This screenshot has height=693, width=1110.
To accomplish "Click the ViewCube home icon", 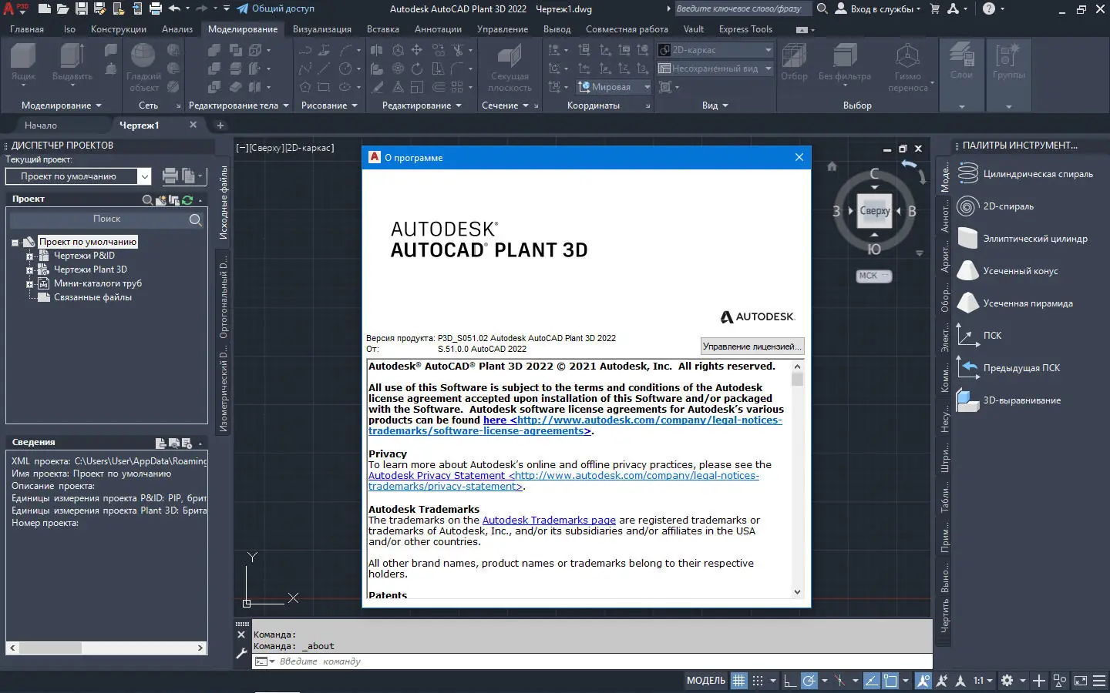I will click(832, 166).
